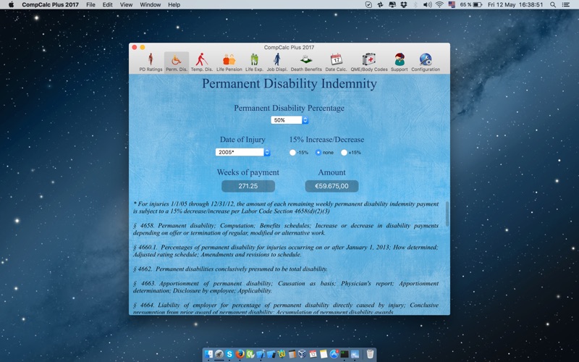Open Launchpad rocket in the dock
579x362 pixels.
[219, 354]
